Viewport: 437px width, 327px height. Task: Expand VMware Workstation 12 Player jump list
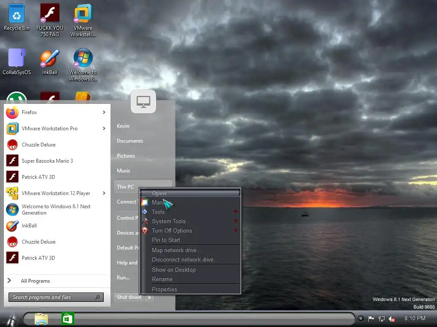[104, 193]
